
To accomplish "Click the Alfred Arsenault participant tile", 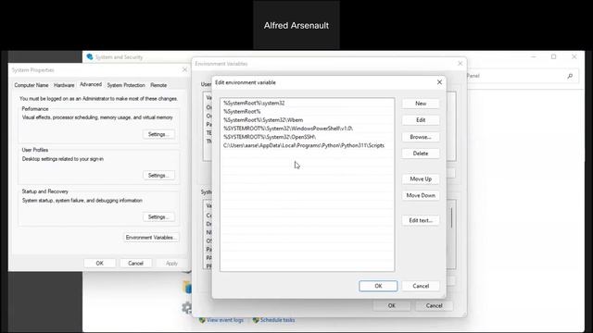I will [296, 25].
